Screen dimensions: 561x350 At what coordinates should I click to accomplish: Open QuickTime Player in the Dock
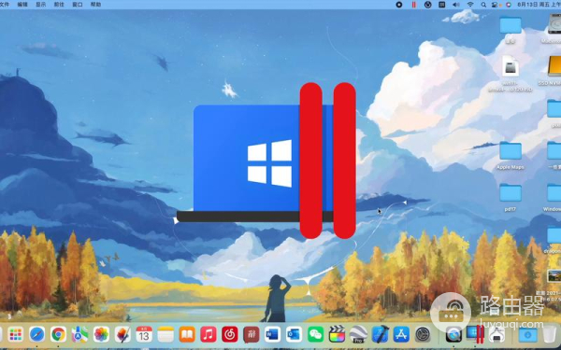click(453, 335)
